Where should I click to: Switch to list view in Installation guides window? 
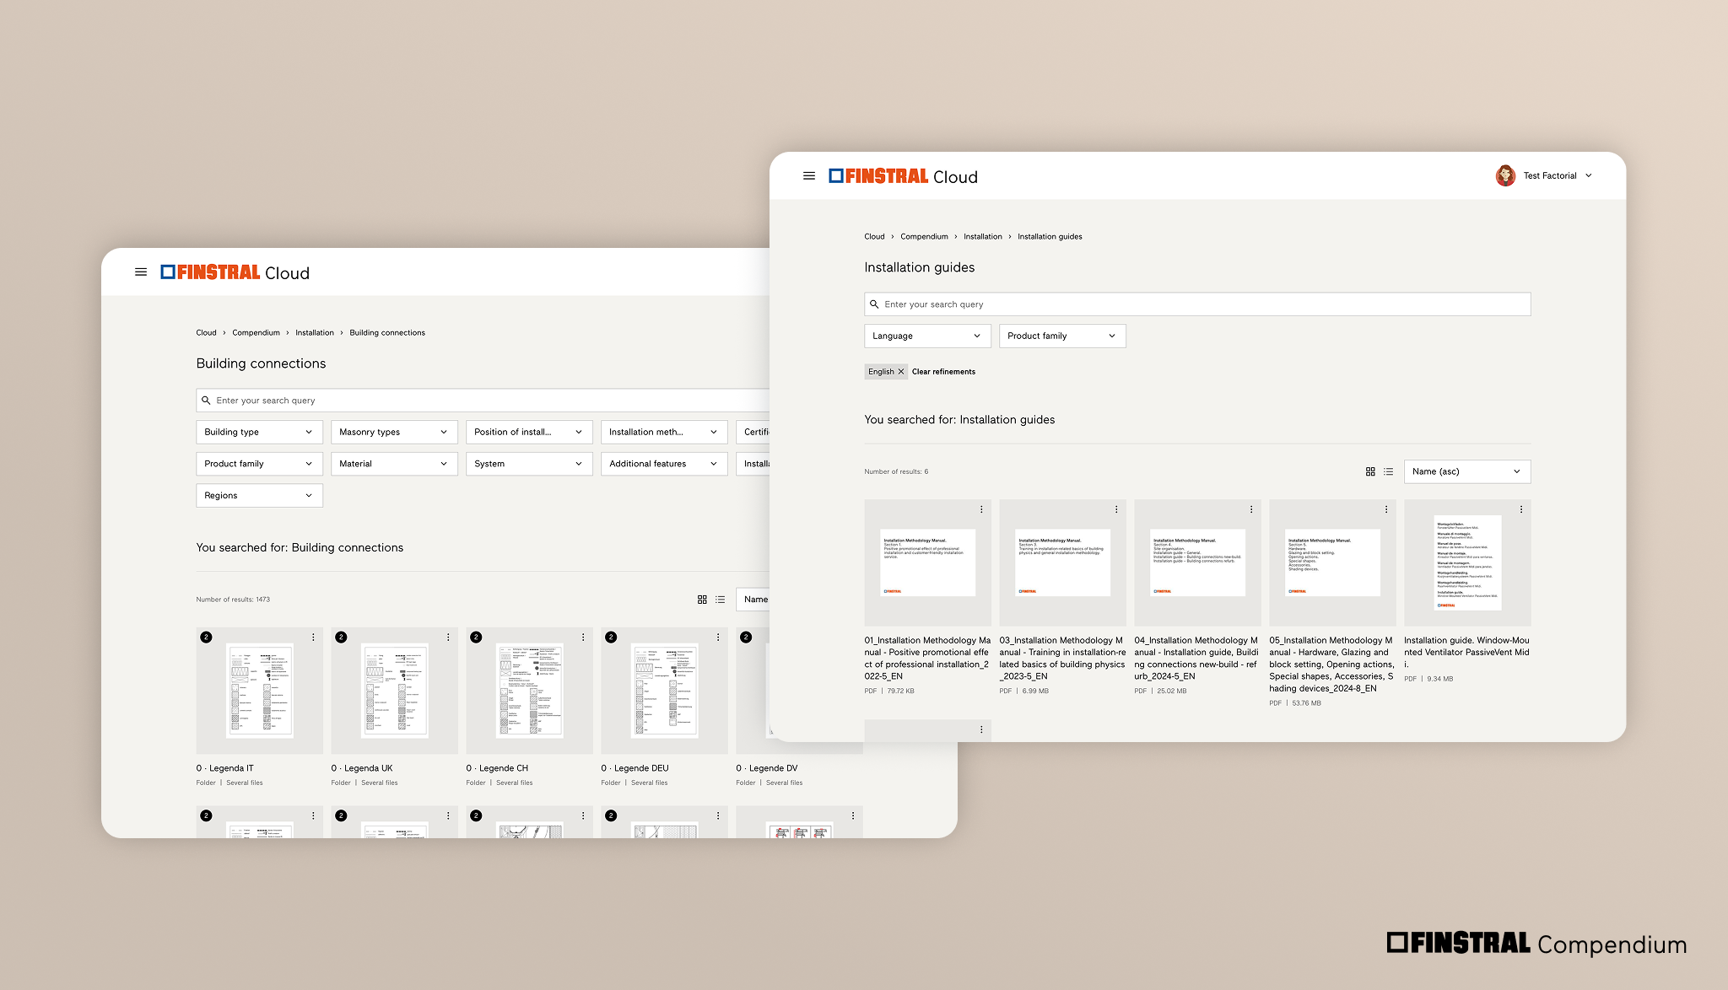point(1389,471)
